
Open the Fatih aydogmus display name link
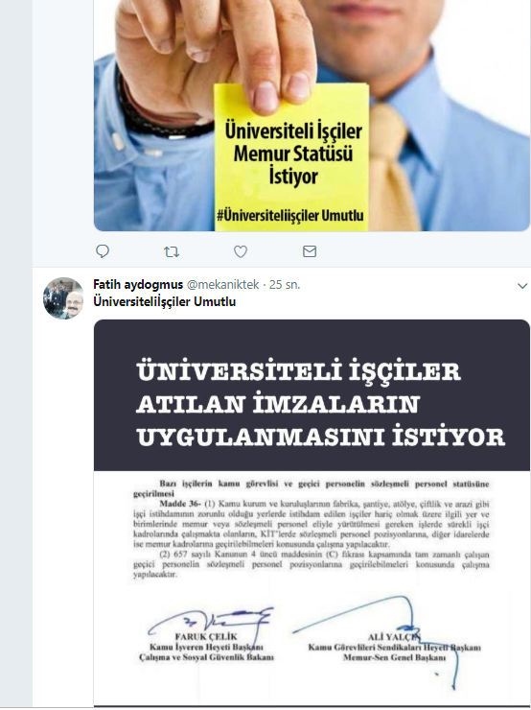tap(138, 284)
